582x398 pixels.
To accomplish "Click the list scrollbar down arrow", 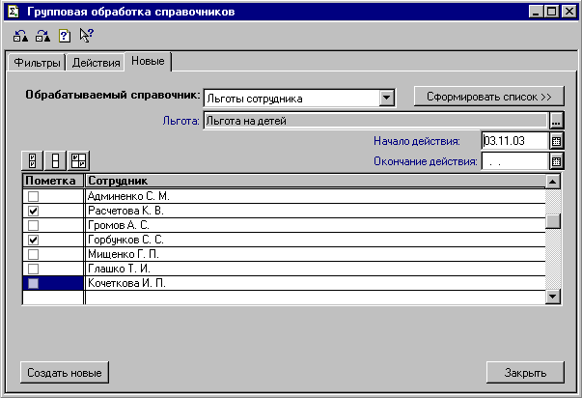I will pyautogui.click(x=553, y=297).
